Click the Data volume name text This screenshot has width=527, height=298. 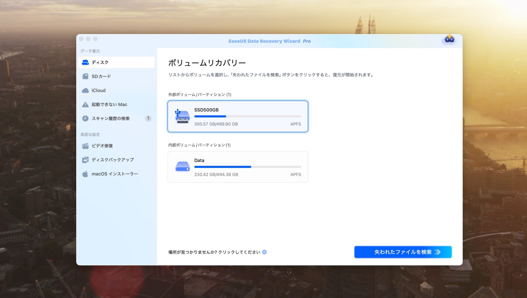click(x=199, y=161)
